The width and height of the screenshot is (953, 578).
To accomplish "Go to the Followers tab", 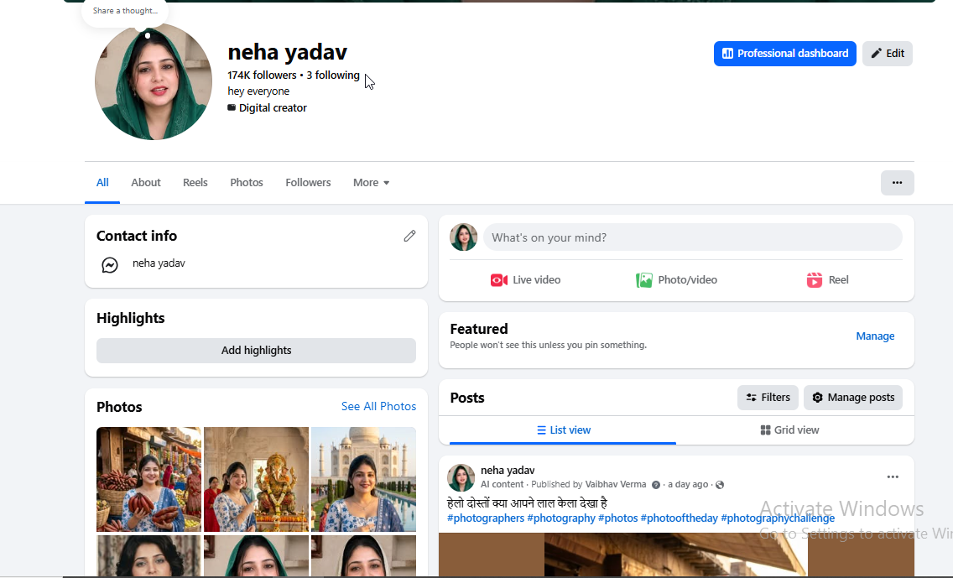I will pos(308,182).
